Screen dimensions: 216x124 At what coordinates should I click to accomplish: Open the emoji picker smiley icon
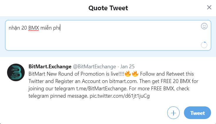(204, 26)
